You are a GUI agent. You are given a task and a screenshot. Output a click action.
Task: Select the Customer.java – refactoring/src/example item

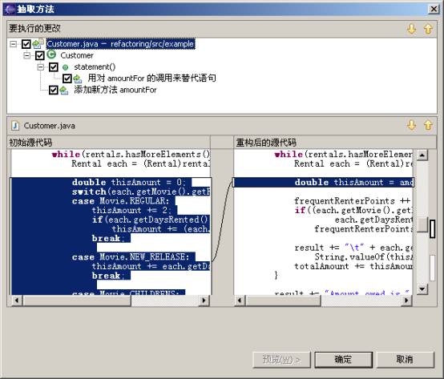(x=120, y=44)
